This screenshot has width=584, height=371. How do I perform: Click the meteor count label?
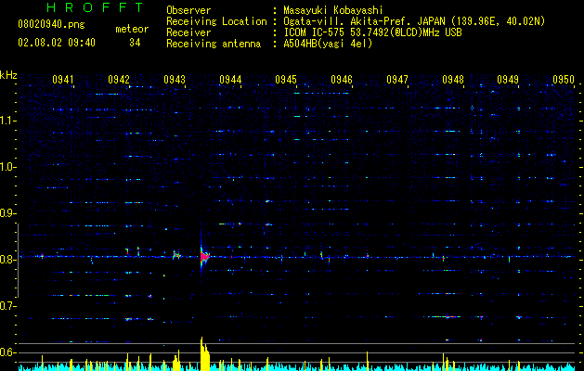pos(132,29)
